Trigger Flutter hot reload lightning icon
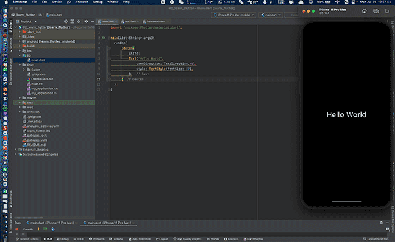 coord(38,229)
